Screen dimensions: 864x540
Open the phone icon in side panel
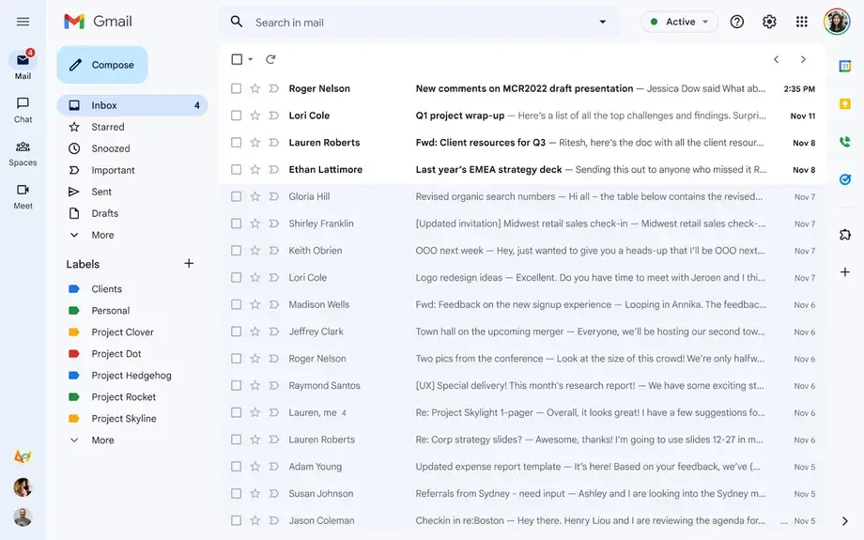[844, 142]
